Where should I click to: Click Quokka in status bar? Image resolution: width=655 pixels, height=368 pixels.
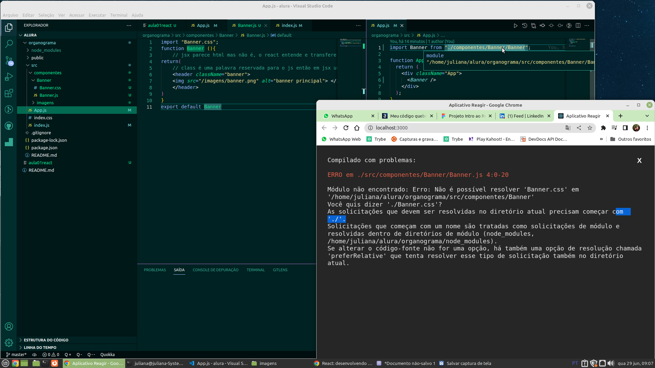(x=107, y=355)
